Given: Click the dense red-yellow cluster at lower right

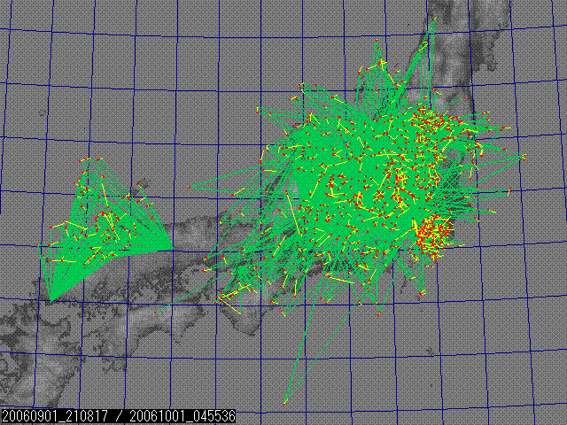Looking at the screenshot, I should click(x=431, y=235).
